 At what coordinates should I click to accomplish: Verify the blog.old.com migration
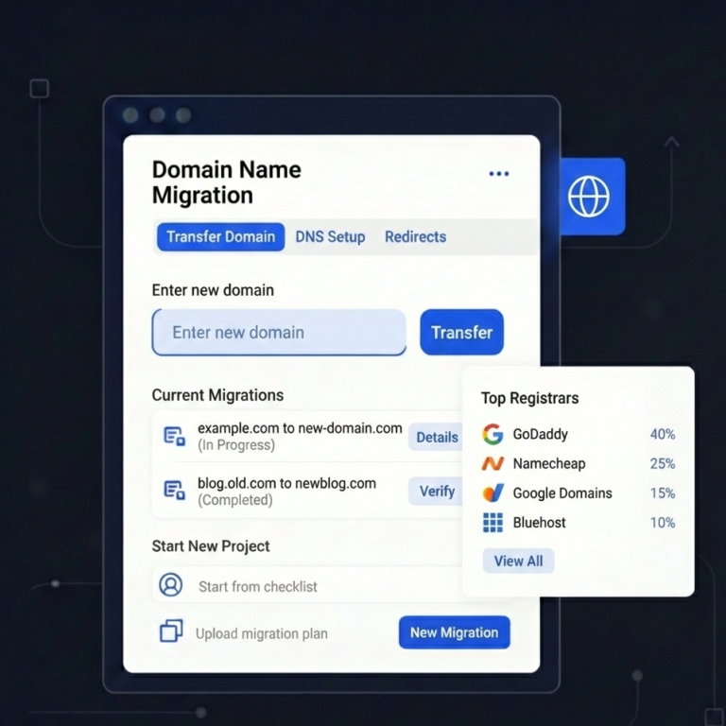[436, 491]
